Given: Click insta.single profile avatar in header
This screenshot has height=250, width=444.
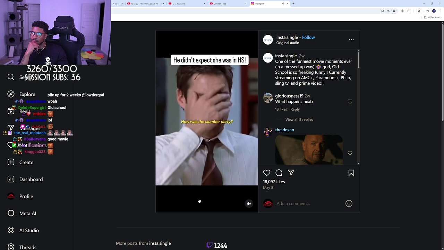Looking at the screenshot, I should click(x=268, y=40).
